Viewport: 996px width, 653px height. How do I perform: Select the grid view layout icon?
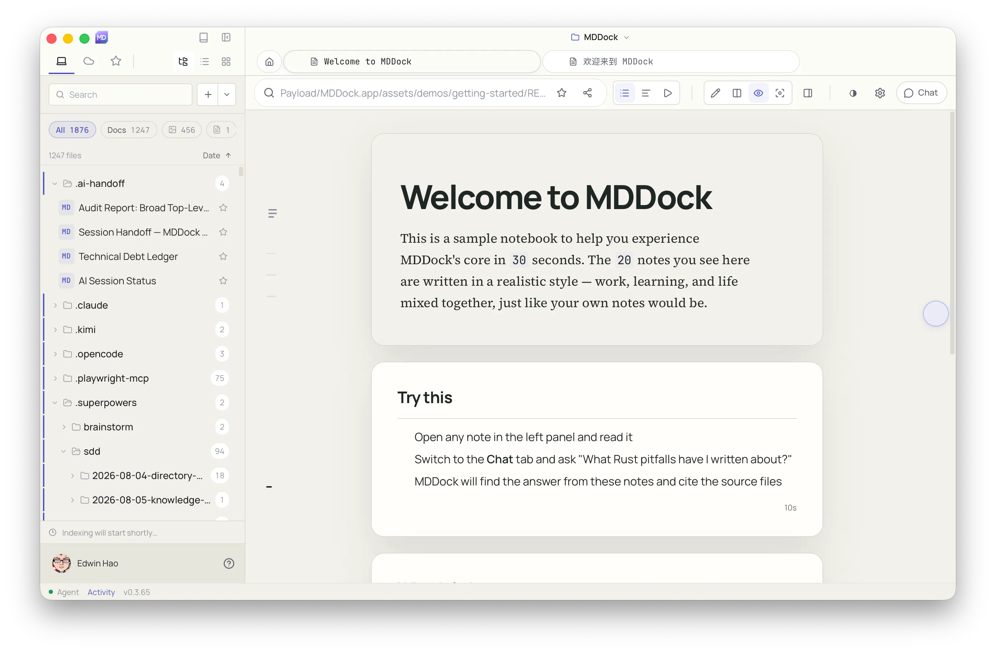(226, 62)
